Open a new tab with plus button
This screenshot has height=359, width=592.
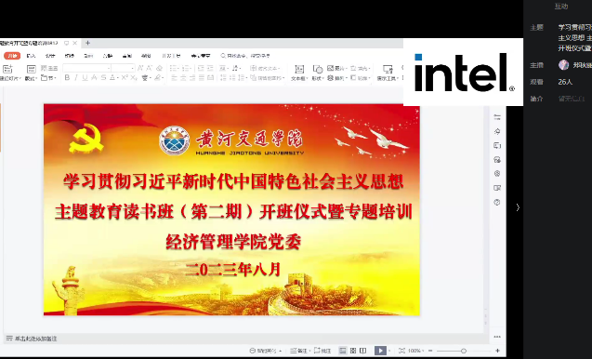(87, 43)
